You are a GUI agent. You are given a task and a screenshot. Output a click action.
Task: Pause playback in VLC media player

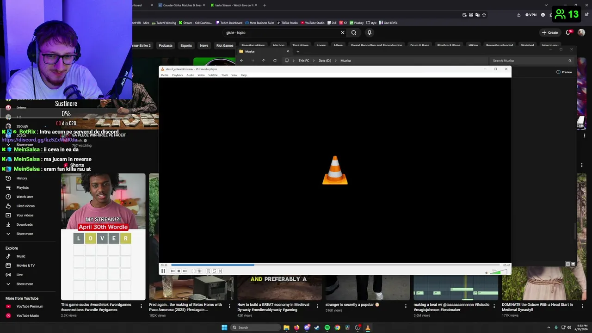coord(163,271)
